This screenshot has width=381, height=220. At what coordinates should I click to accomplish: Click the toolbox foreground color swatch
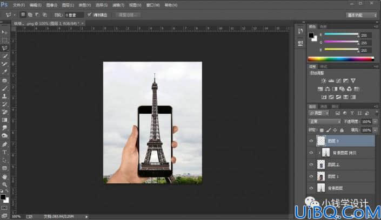click(3, 197)
